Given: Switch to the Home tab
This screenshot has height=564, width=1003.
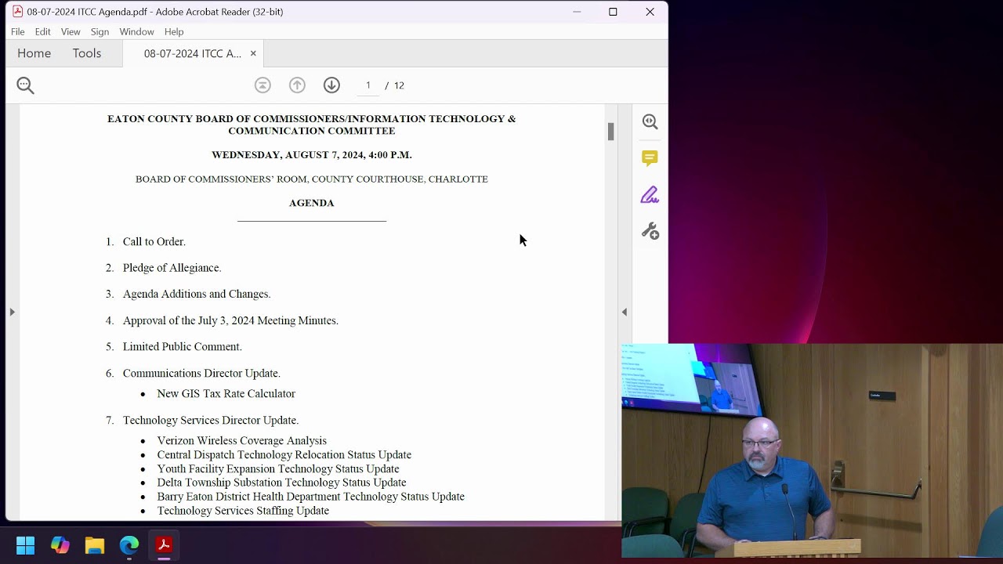Looking at the screenshot, I should pos(34,53).
